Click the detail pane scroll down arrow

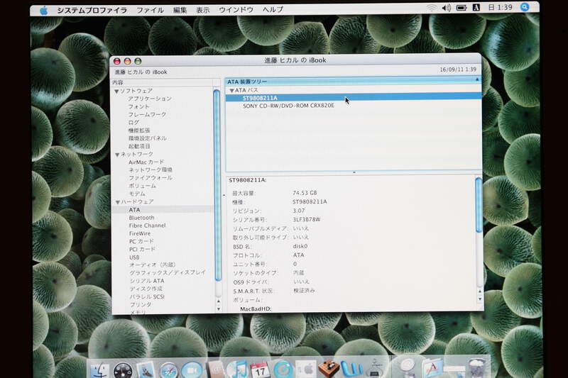point(480,299)
